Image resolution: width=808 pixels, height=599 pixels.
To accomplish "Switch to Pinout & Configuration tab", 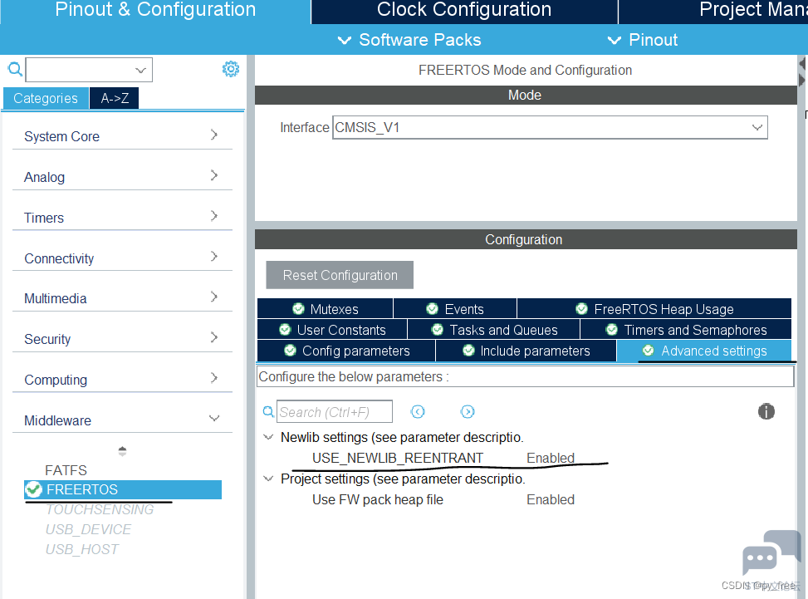I will 155,12.
